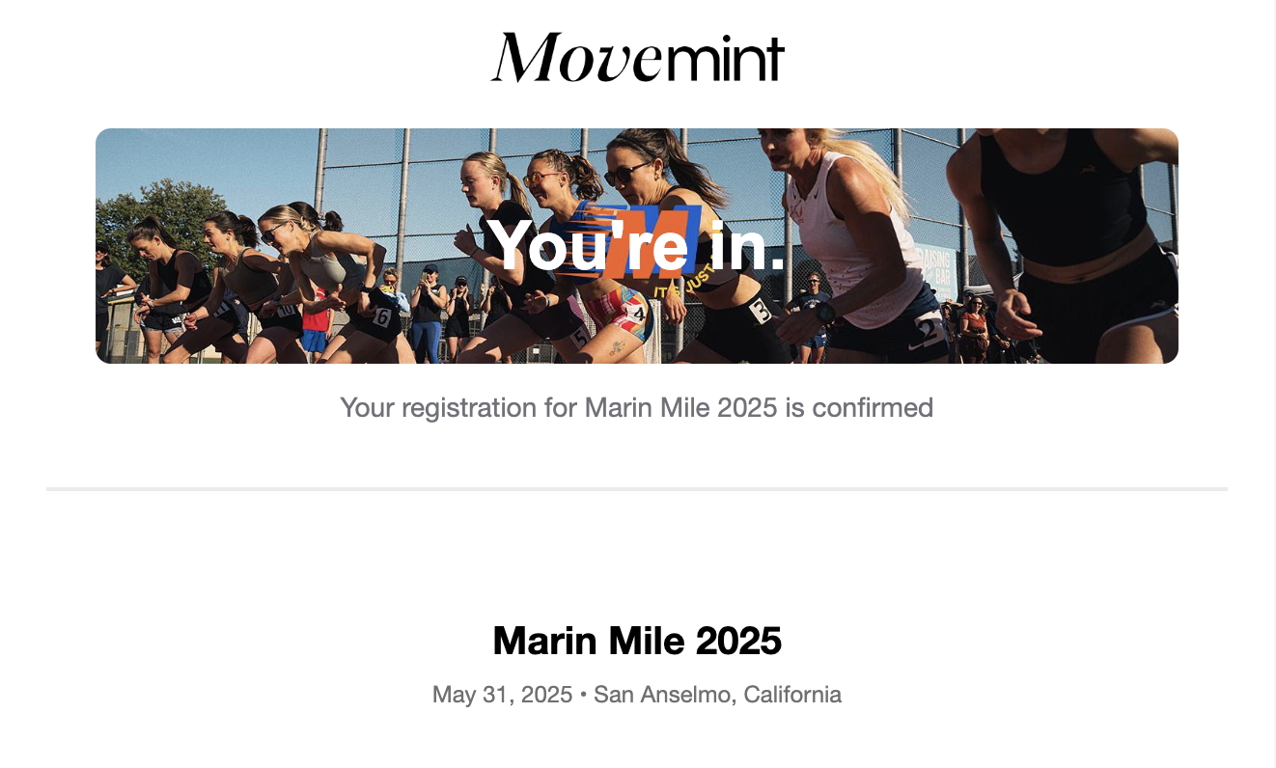Screen dimensions: 1276x768
Task: Click the Raising the Bar sign
Action: 934,271
